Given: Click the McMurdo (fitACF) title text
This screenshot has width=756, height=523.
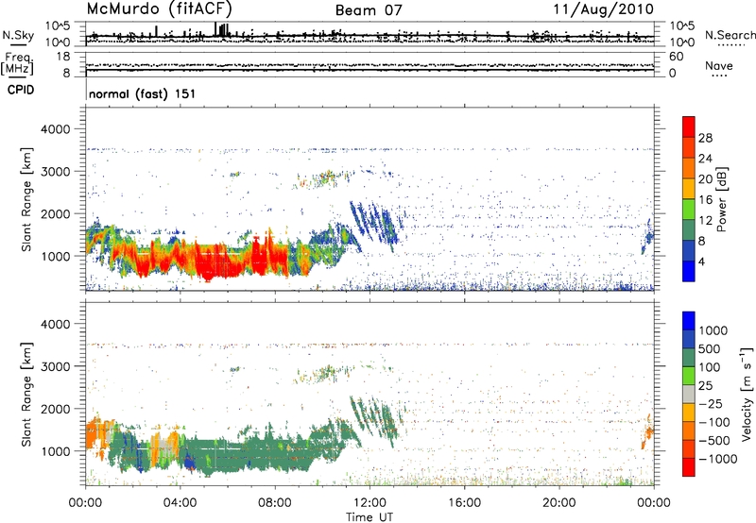Looking at the screenshot, I should pos(160,8).
